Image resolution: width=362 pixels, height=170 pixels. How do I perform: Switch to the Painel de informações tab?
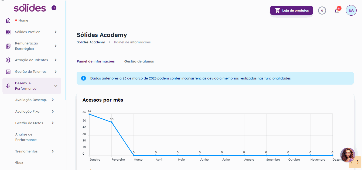96,61
